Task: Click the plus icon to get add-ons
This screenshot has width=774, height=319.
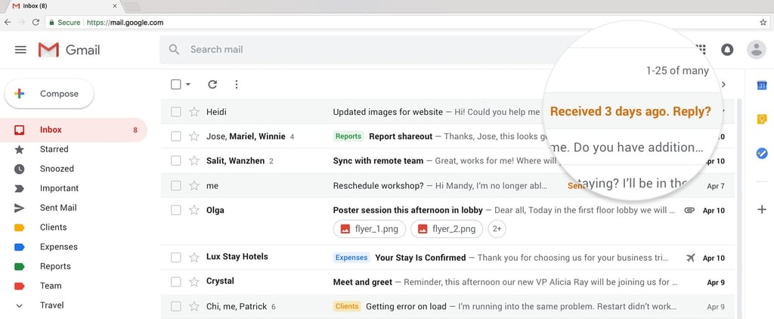Action: [x=762, y=209]
